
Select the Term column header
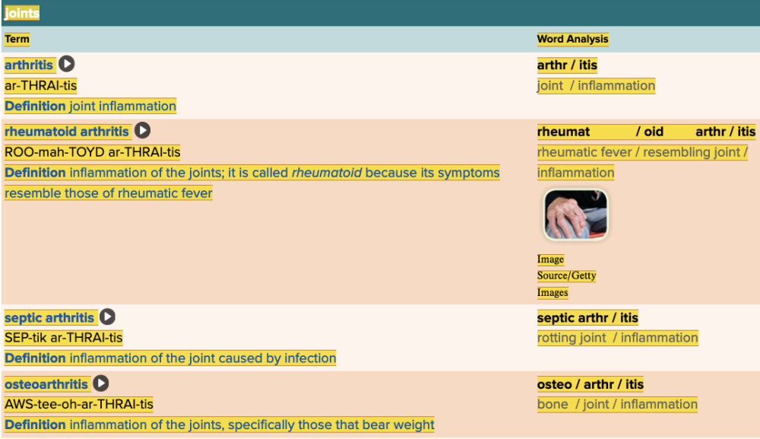17,39
